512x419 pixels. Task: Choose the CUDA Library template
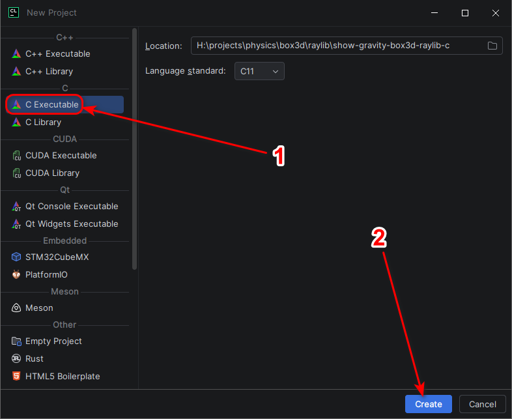coord(64,173)
